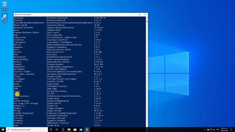Click the PowerShell scrollbar up arrow
Image resolution: width=235 pixels, height=132 pixels.
[147, 18]
